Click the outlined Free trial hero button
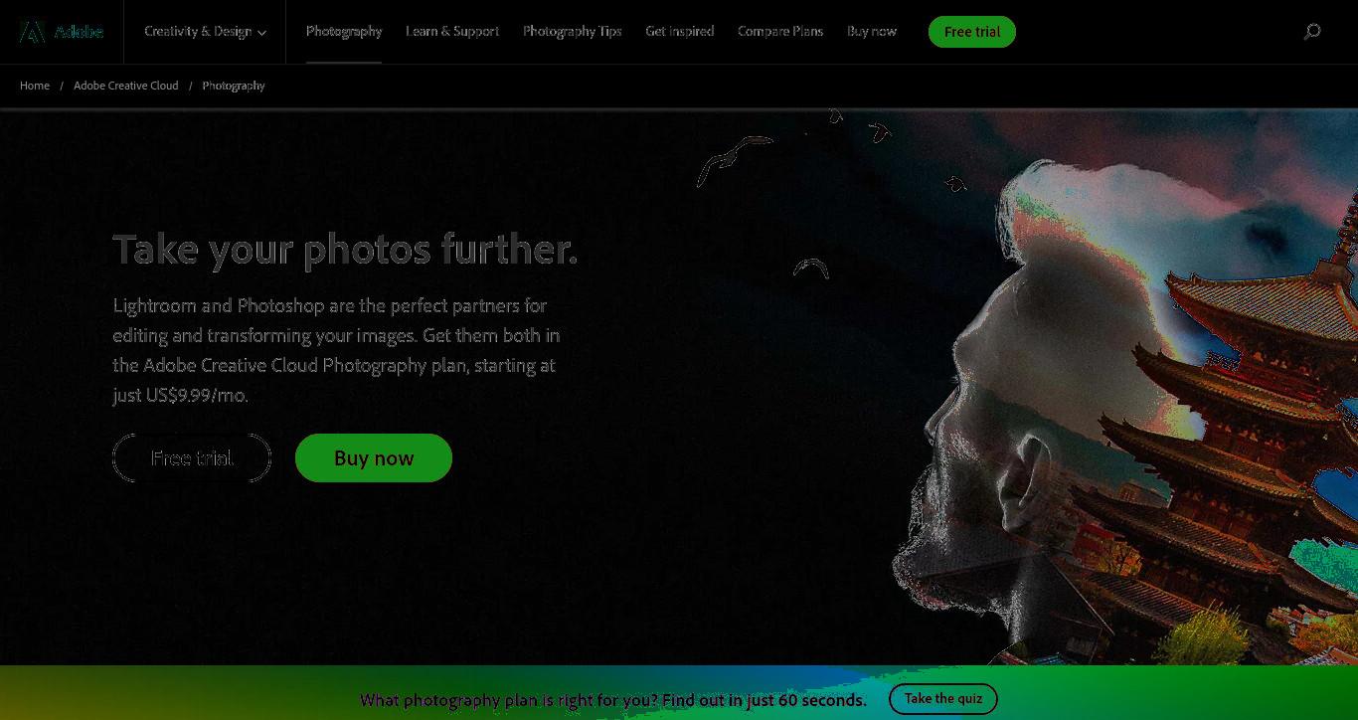The image size is (1358, 720). [192, 458]
